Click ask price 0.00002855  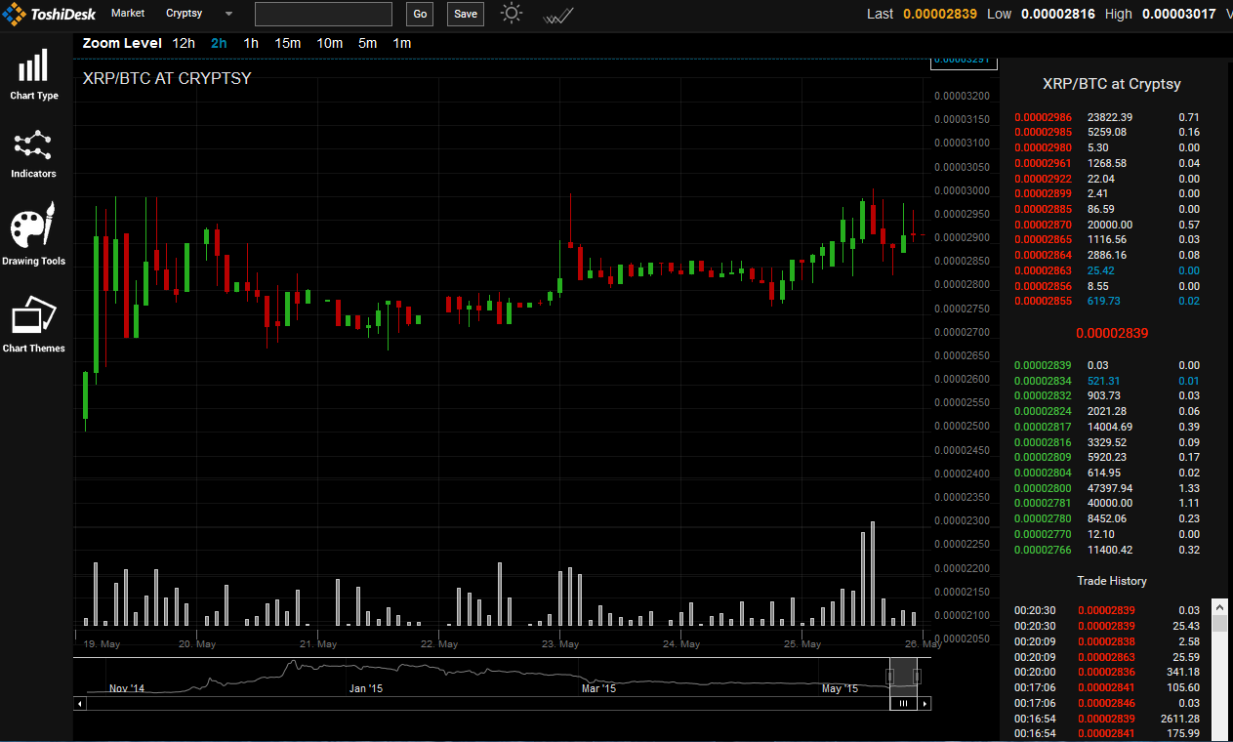tap(1043, 301)
